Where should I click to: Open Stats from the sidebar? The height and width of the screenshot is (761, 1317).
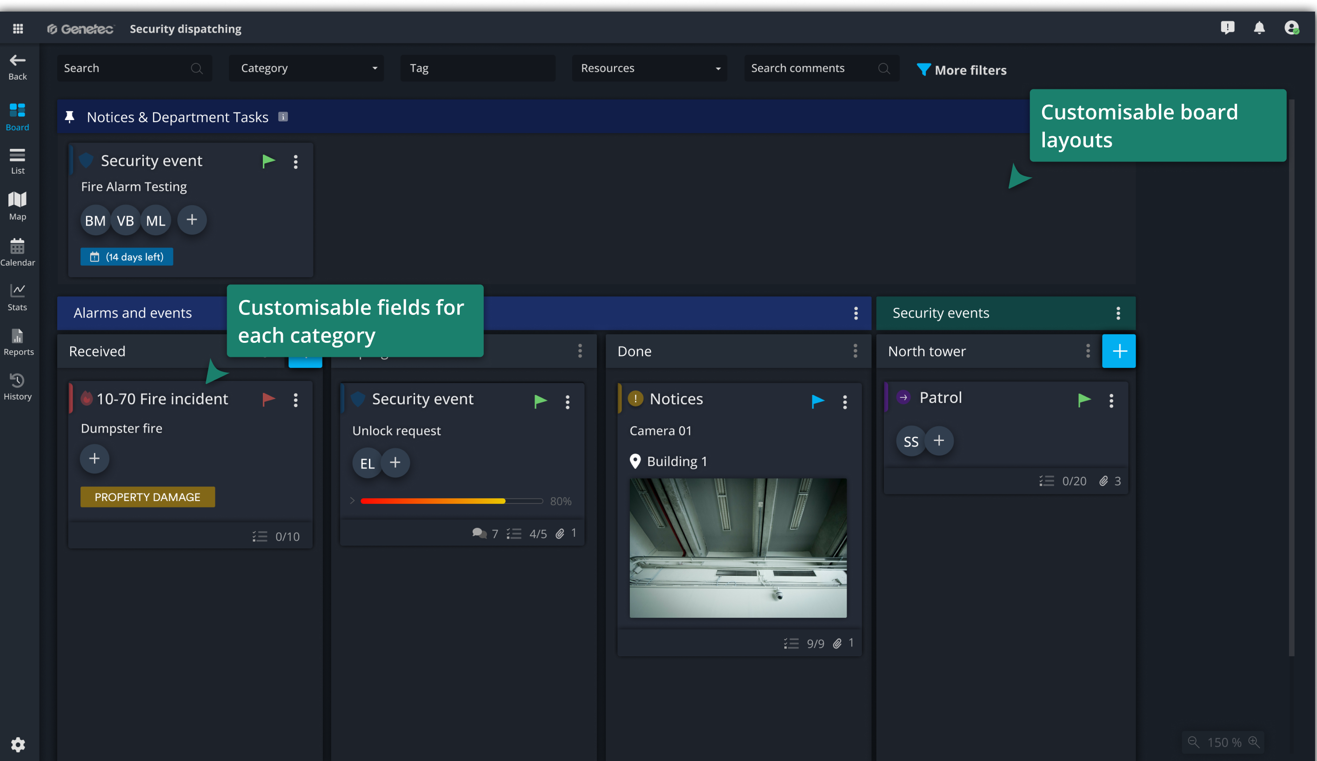click(17, 296)
